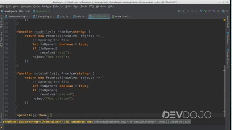The width and height of the screenshot is (232, 130).
Task: Click the Revert undo arrow icon
Action: point(214,11)
